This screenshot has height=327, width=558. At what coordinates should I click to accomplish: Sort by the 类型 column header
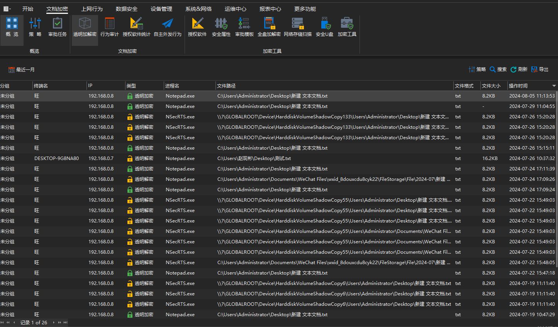tap(144, 86)
